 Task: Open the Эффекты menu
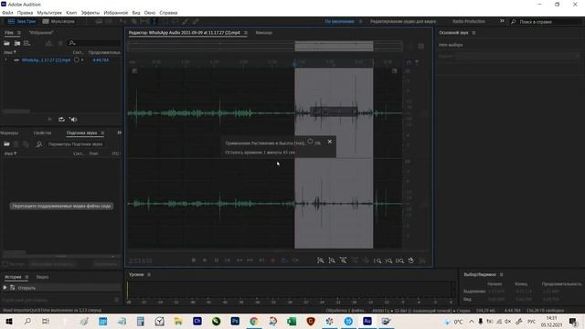click(x=90, y=13)
